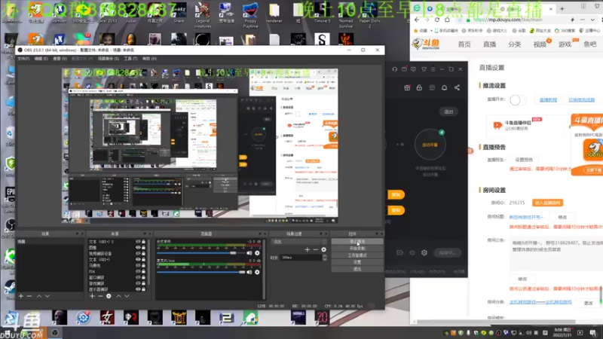Toggle visibility of 视频捕获设备 source
The height and width of the screenshot is (339, 603).
138,254
